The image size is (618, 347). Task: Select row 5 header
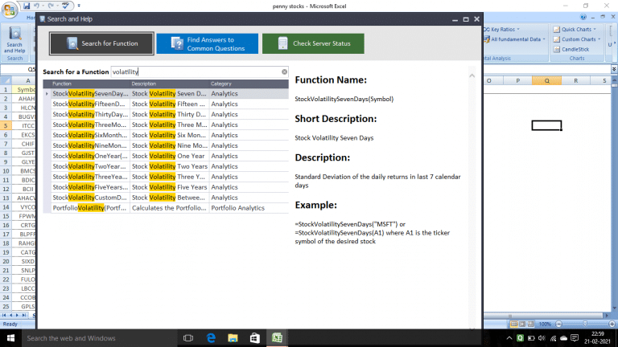tap(6, 125)
